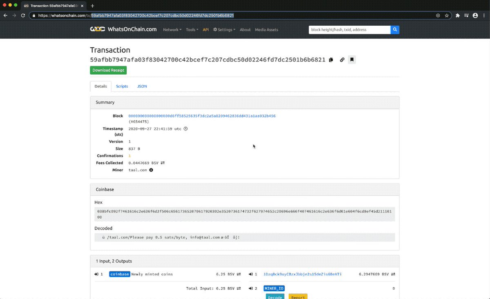Click the site lock icon in address bar
The height and width of the screenshot is (299, 490).
[34, 16]
